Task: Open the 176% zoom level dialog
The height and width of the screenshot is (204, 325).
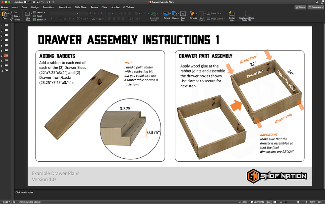Action: click(x=312, y=202)
